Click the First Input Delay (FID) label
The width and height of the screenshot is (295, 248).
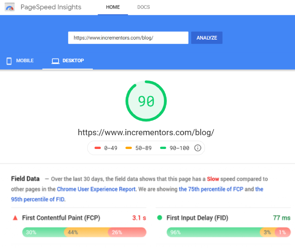point(197,218)
